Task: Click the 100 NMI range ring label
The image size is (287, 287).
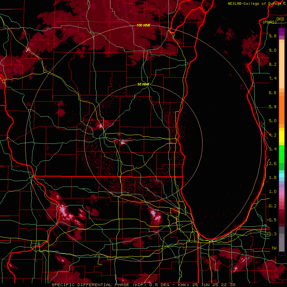Action: pyautogui.click(x=143, y=25)
